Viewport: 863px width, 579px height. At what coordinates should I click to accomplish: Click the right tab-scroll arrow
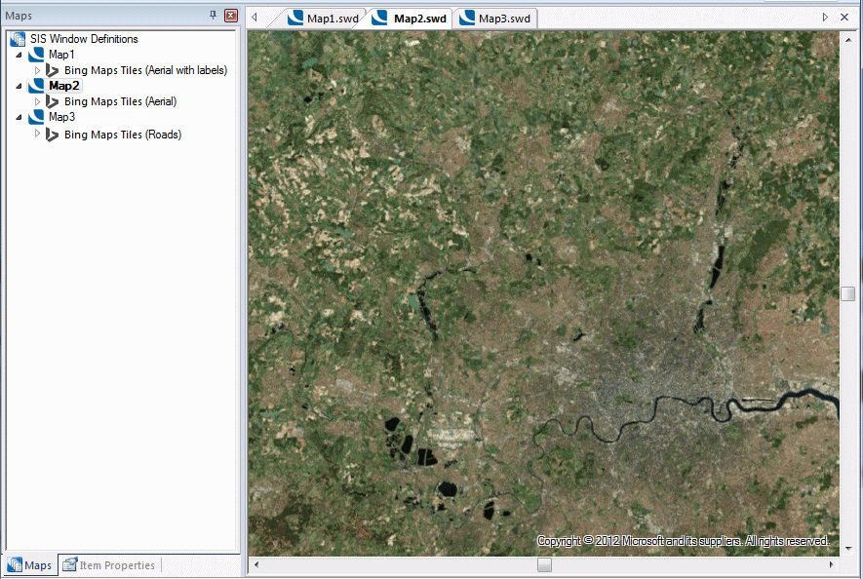pos(825,17)
